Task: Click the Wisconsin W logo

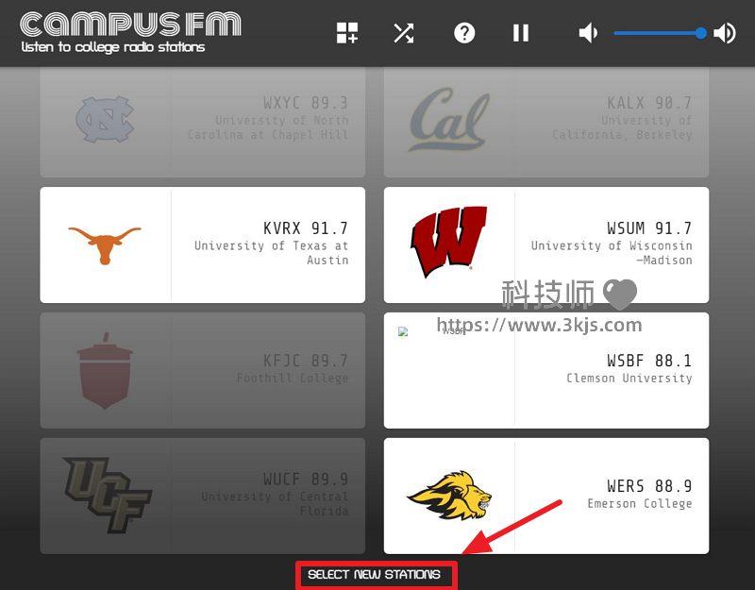Action: tap(449, 243)
